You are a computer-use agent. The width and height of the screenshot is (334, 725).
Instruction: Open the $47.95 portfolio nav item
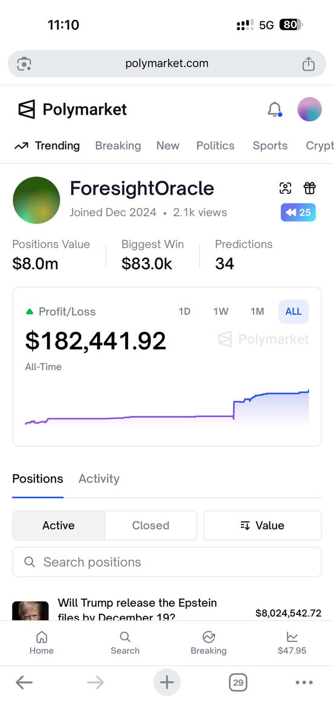pos(292,643)
